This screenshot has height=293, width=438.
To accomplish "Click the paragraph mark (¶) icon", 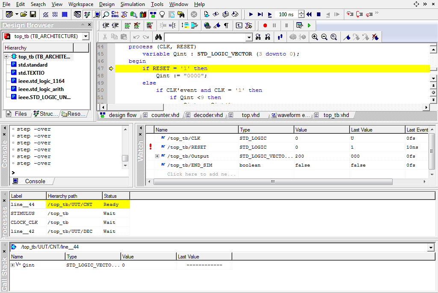I will [226, 26].
